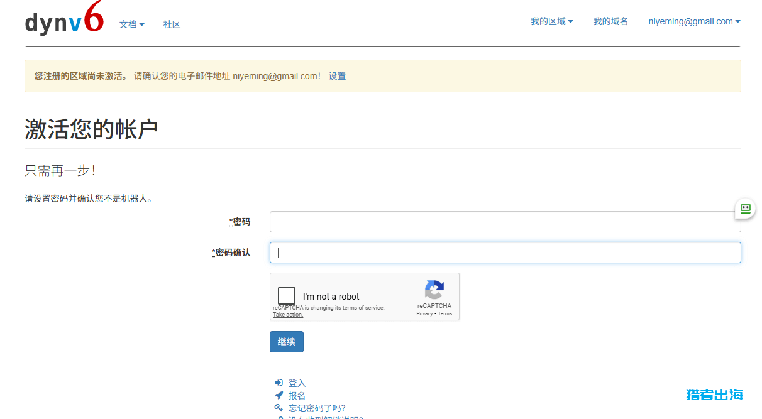Image resolution: width=762 pixels, height=419 pixels.
Task: Expand the niyeming@gmail.com account menu
Action: pos(694,21)
